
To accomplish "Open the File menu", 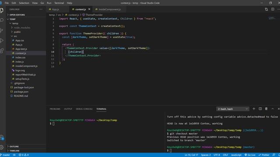I will (x=7, y=3).
